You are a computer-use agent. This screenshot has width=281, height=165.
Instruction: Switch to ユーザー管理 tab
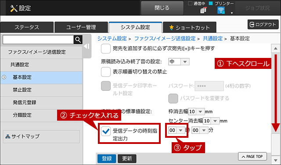[81, 27]
